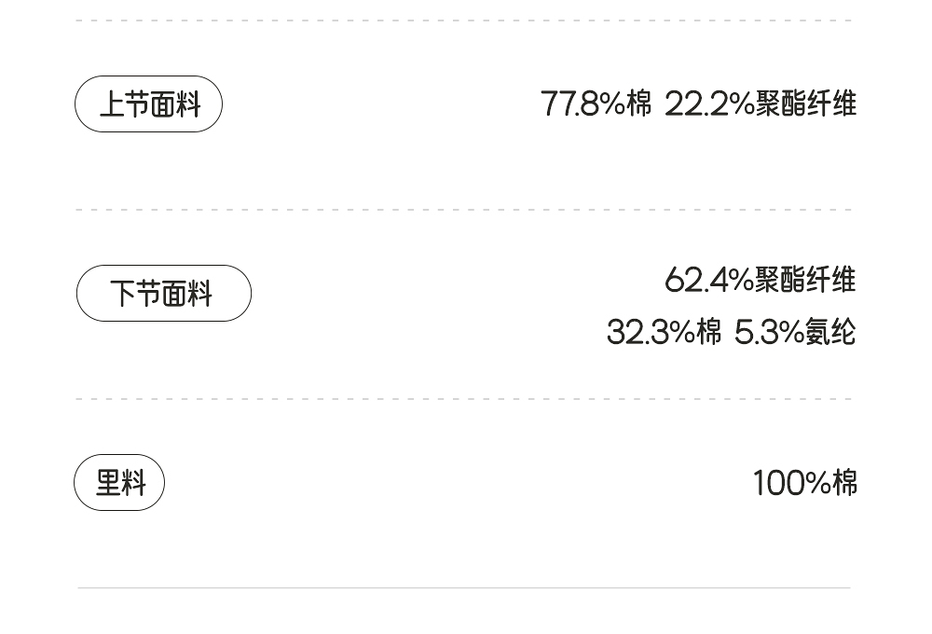
Task: Click the dashed divider above 上节面料
Action: pos(464,21)
